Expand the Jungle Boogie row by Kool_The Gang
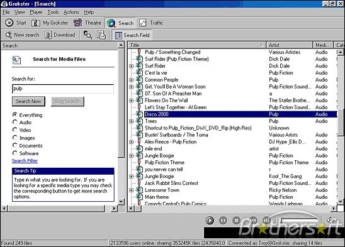The image size is (345, 247). (132, 177)
